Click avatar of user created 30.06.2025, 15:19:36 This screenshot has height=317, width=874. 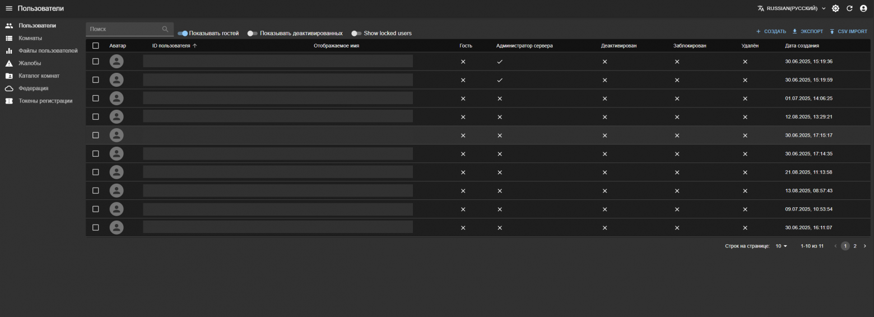[x=116, y=61]
